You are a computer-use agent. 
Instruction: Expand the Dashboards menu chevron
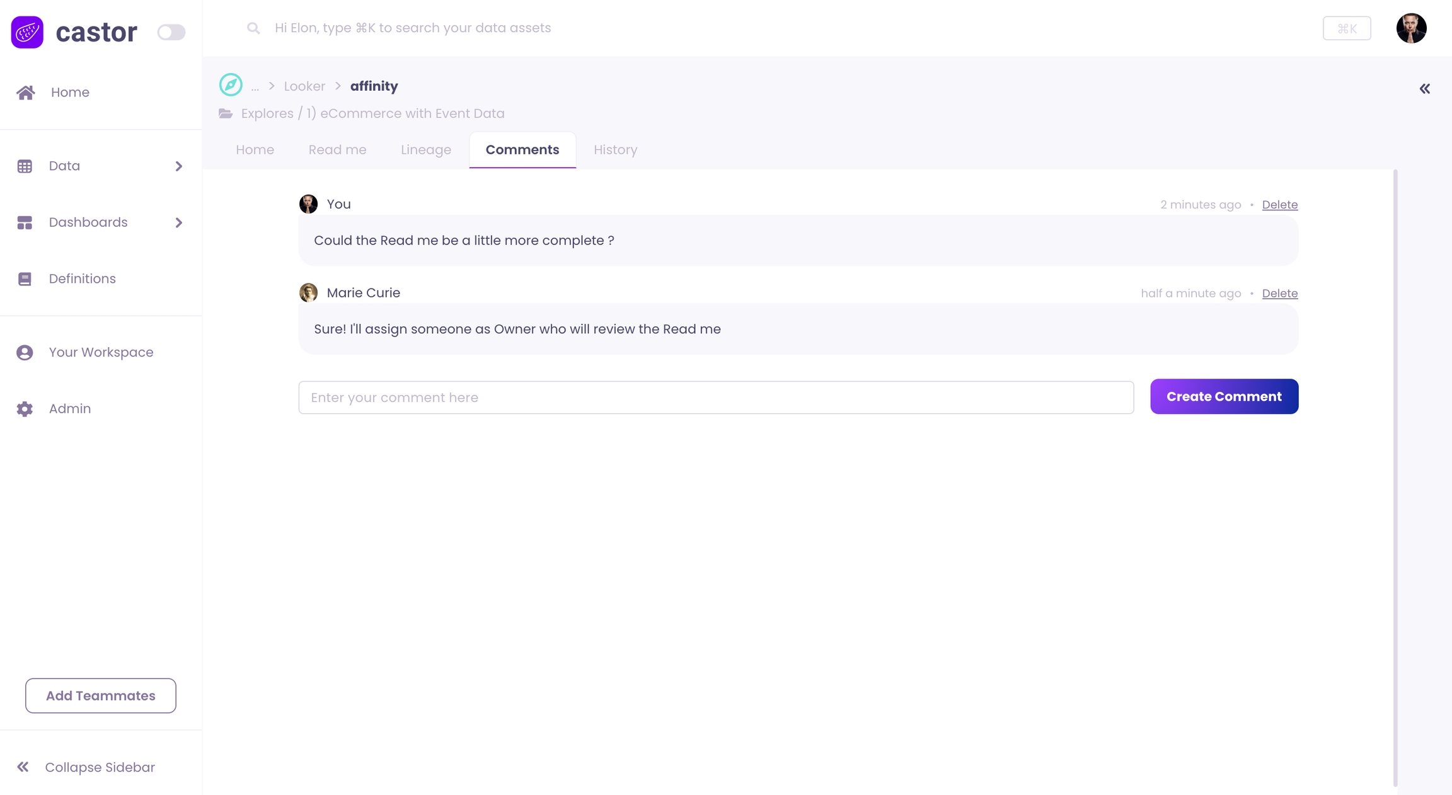pyautogui.click(x=179, y=222)
